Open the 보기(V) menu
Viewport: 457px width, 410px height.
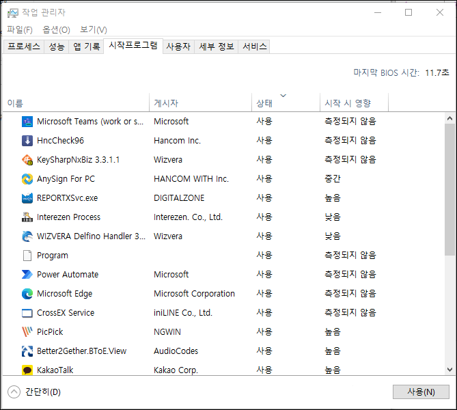click(x=94, y=29)
